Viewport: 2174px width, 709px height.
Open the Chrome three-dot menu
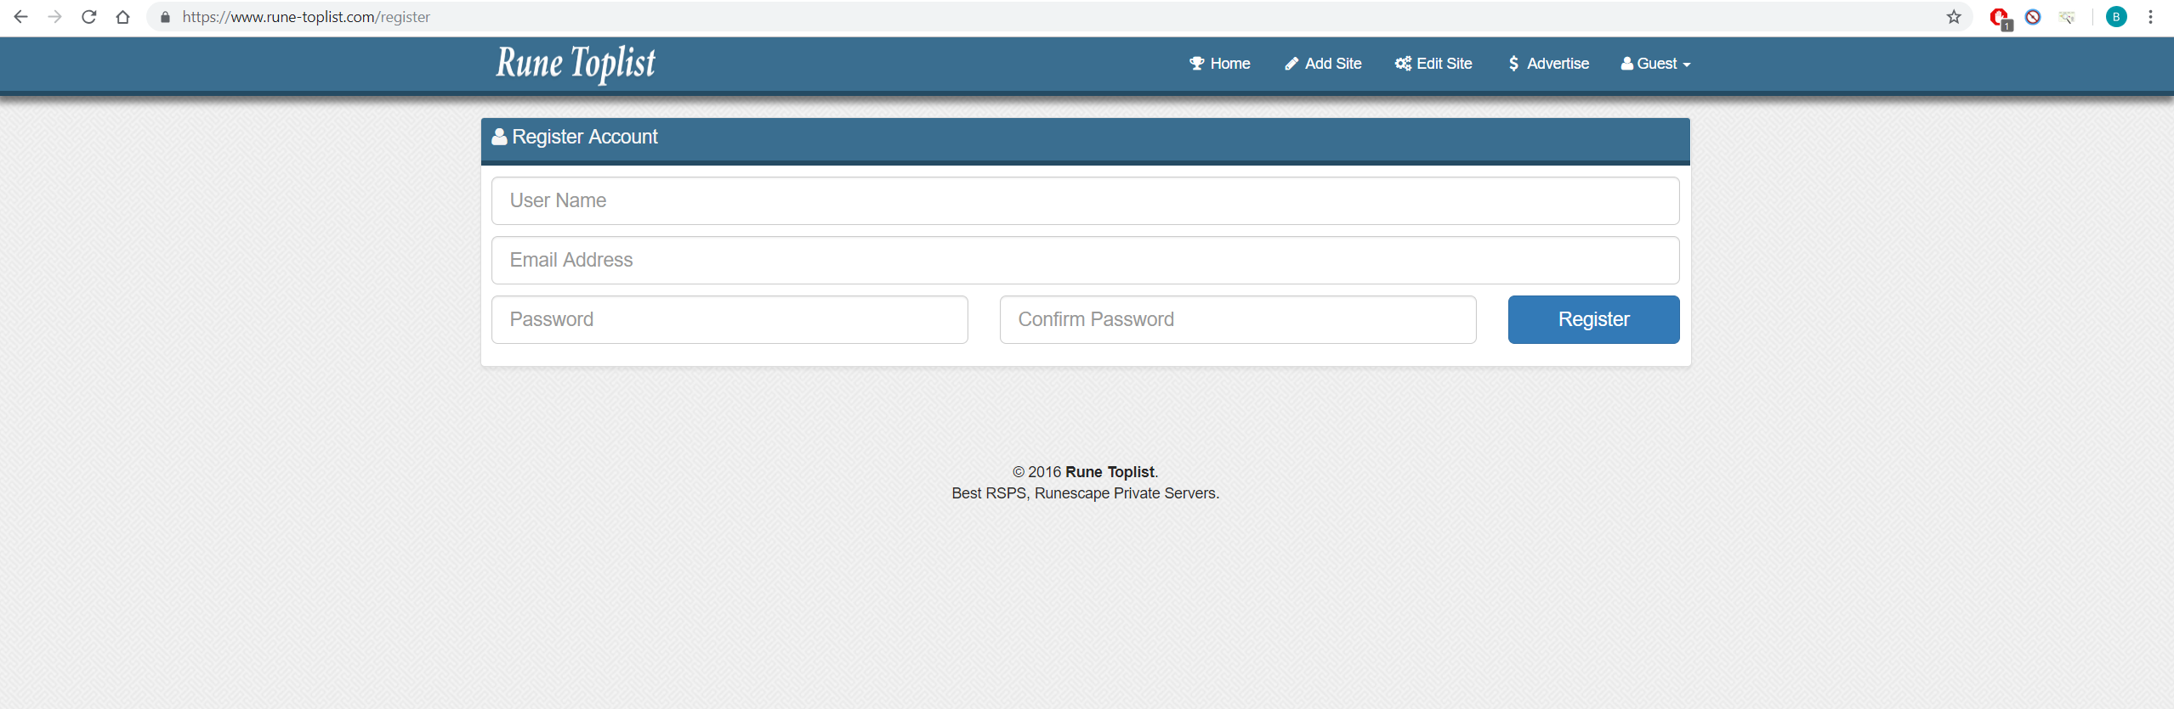(x=2151, y=17)
